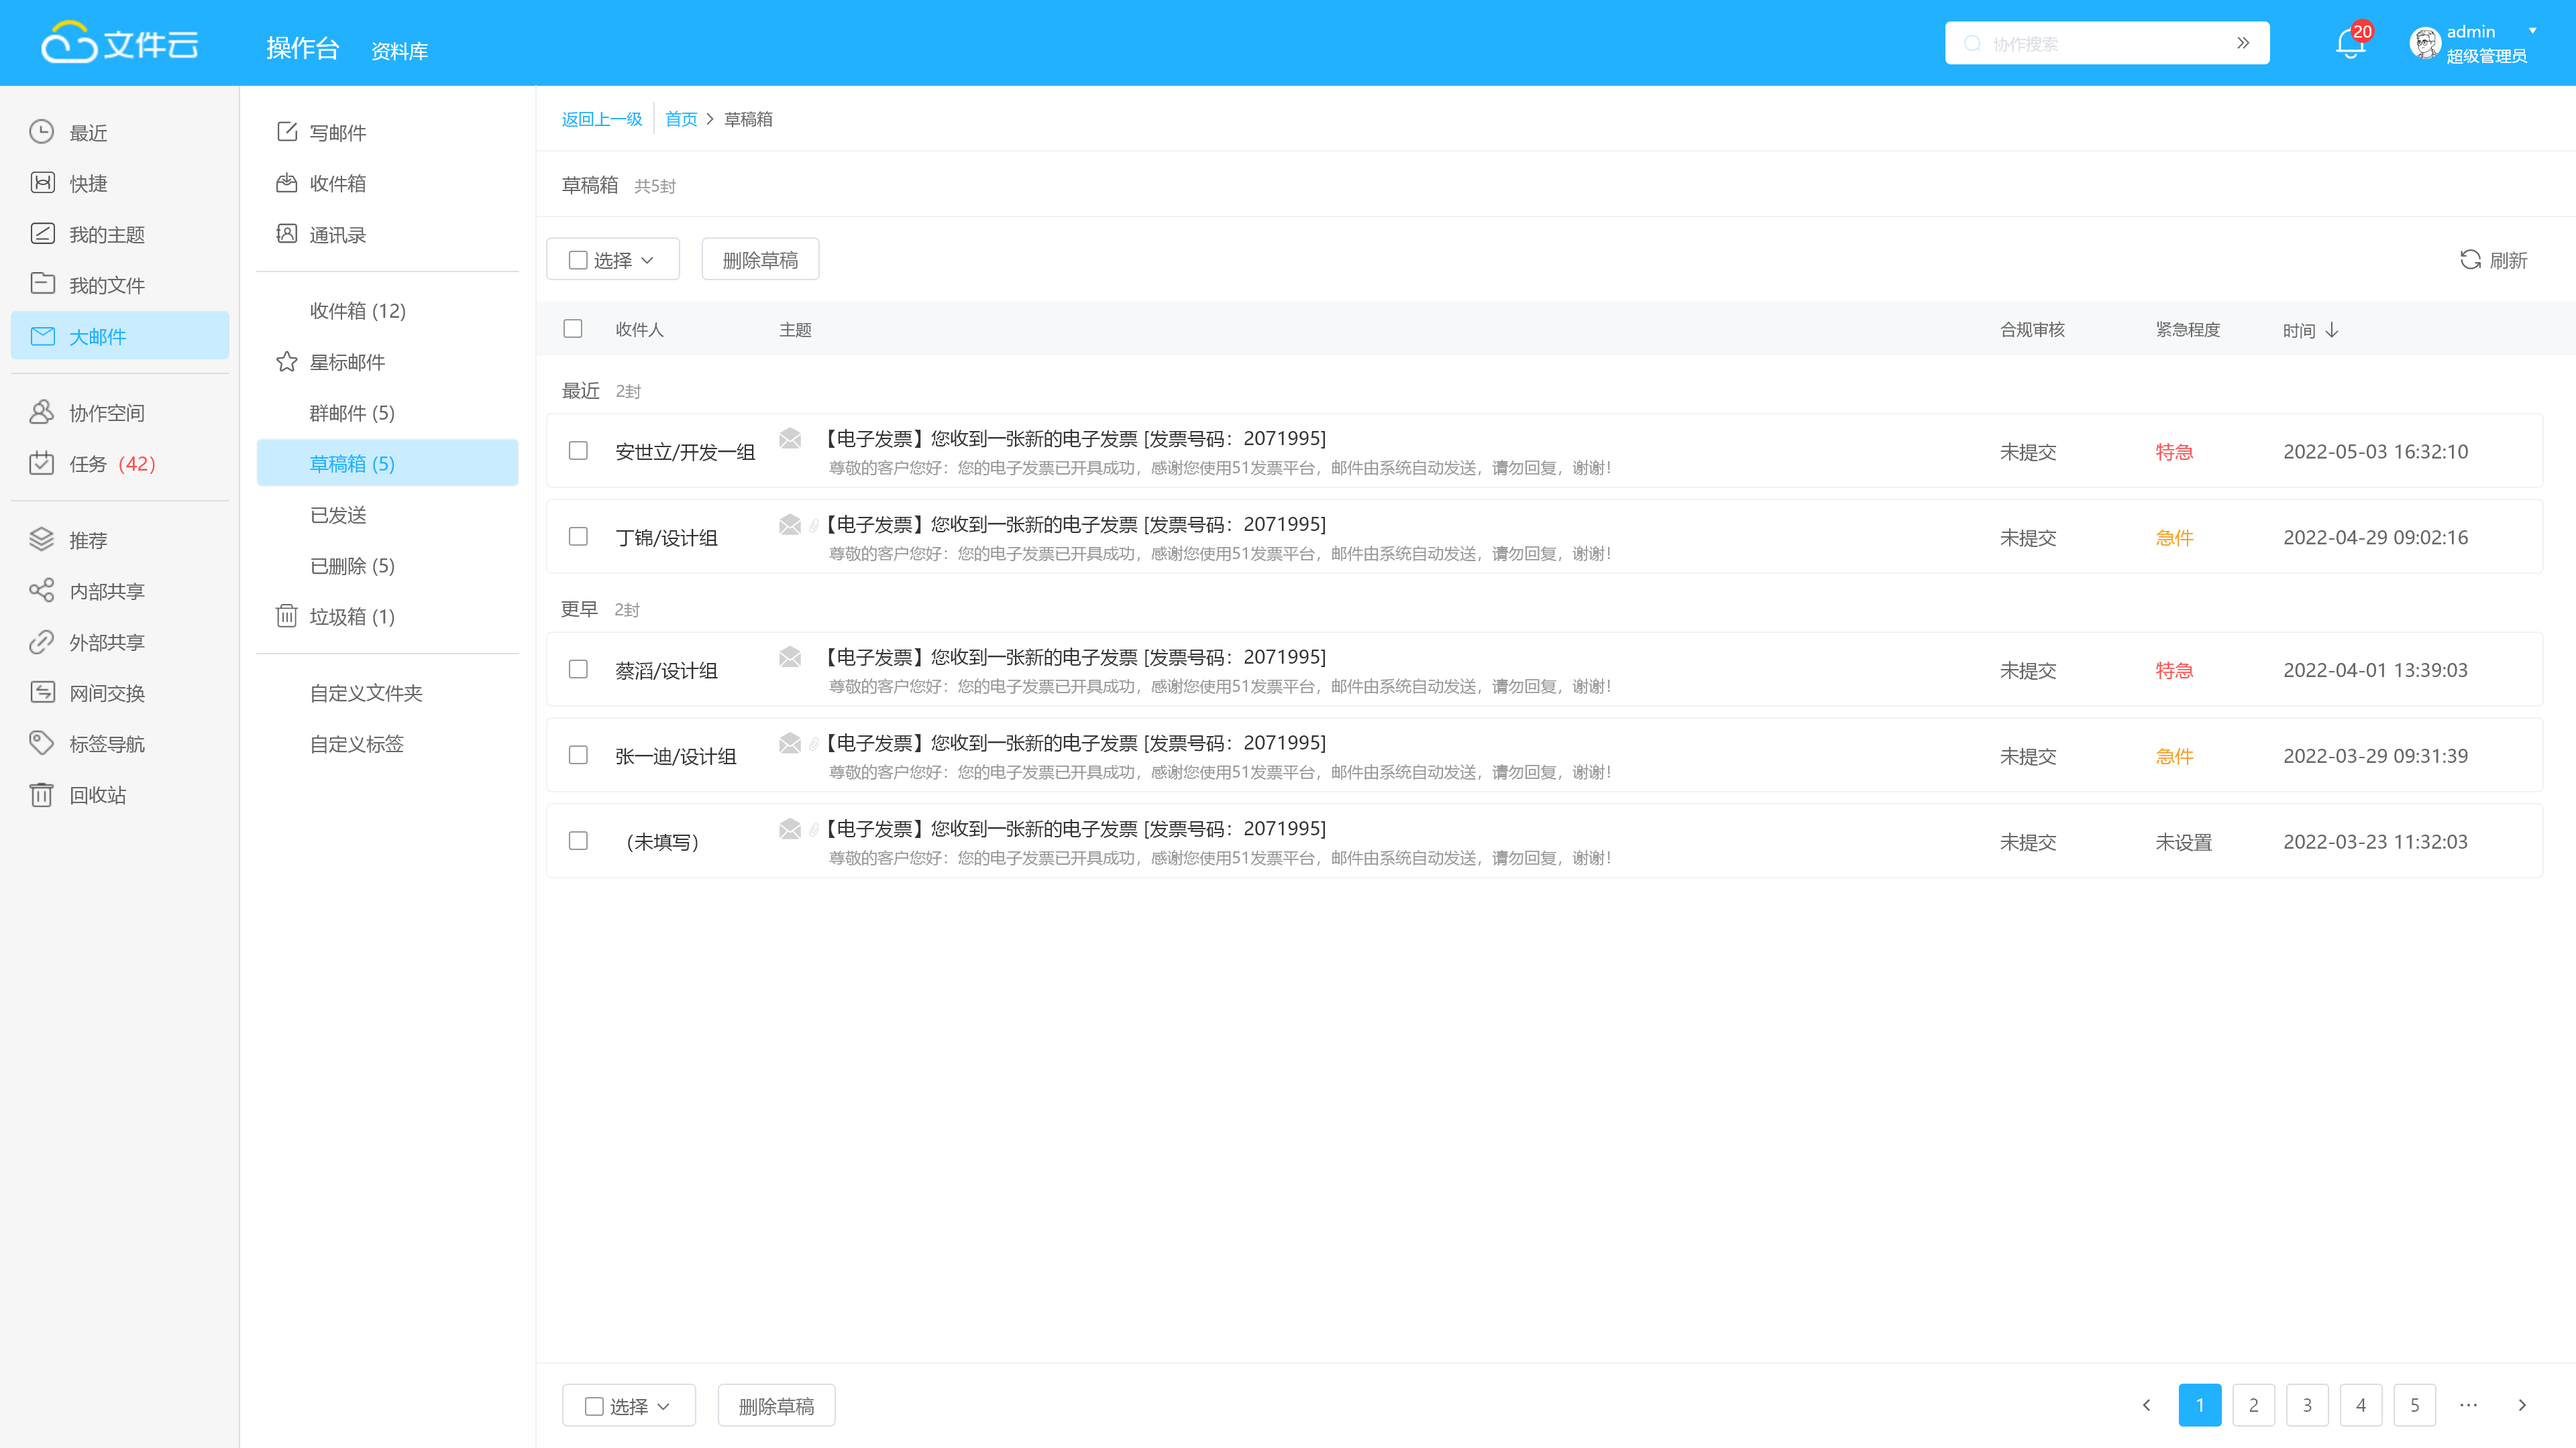Go to page 3 in pagination
Image resolution: width=2576 pixels, height=1448 pixels.
(x=2307, y=1405)
